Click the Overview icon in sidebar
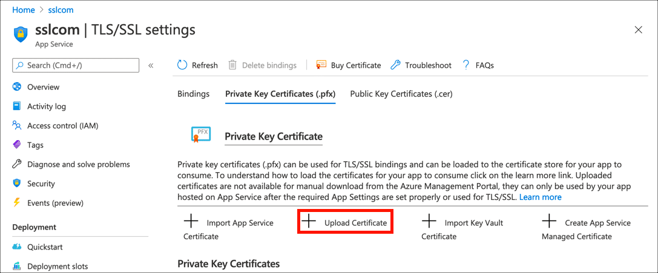The image size is (658, 273). [x=17, y=87]
